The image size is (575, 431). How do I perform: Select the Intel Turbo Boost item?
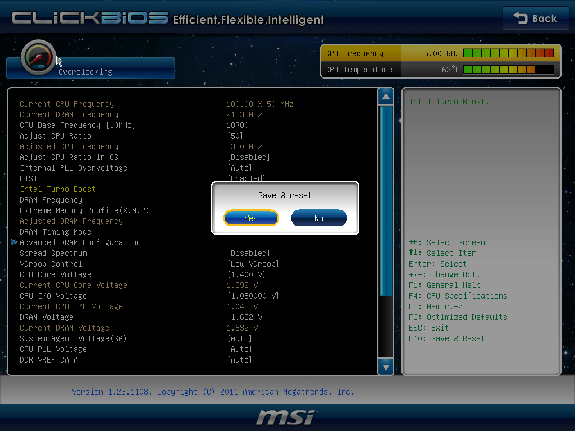pyautogui.click(x=58, y=189)
